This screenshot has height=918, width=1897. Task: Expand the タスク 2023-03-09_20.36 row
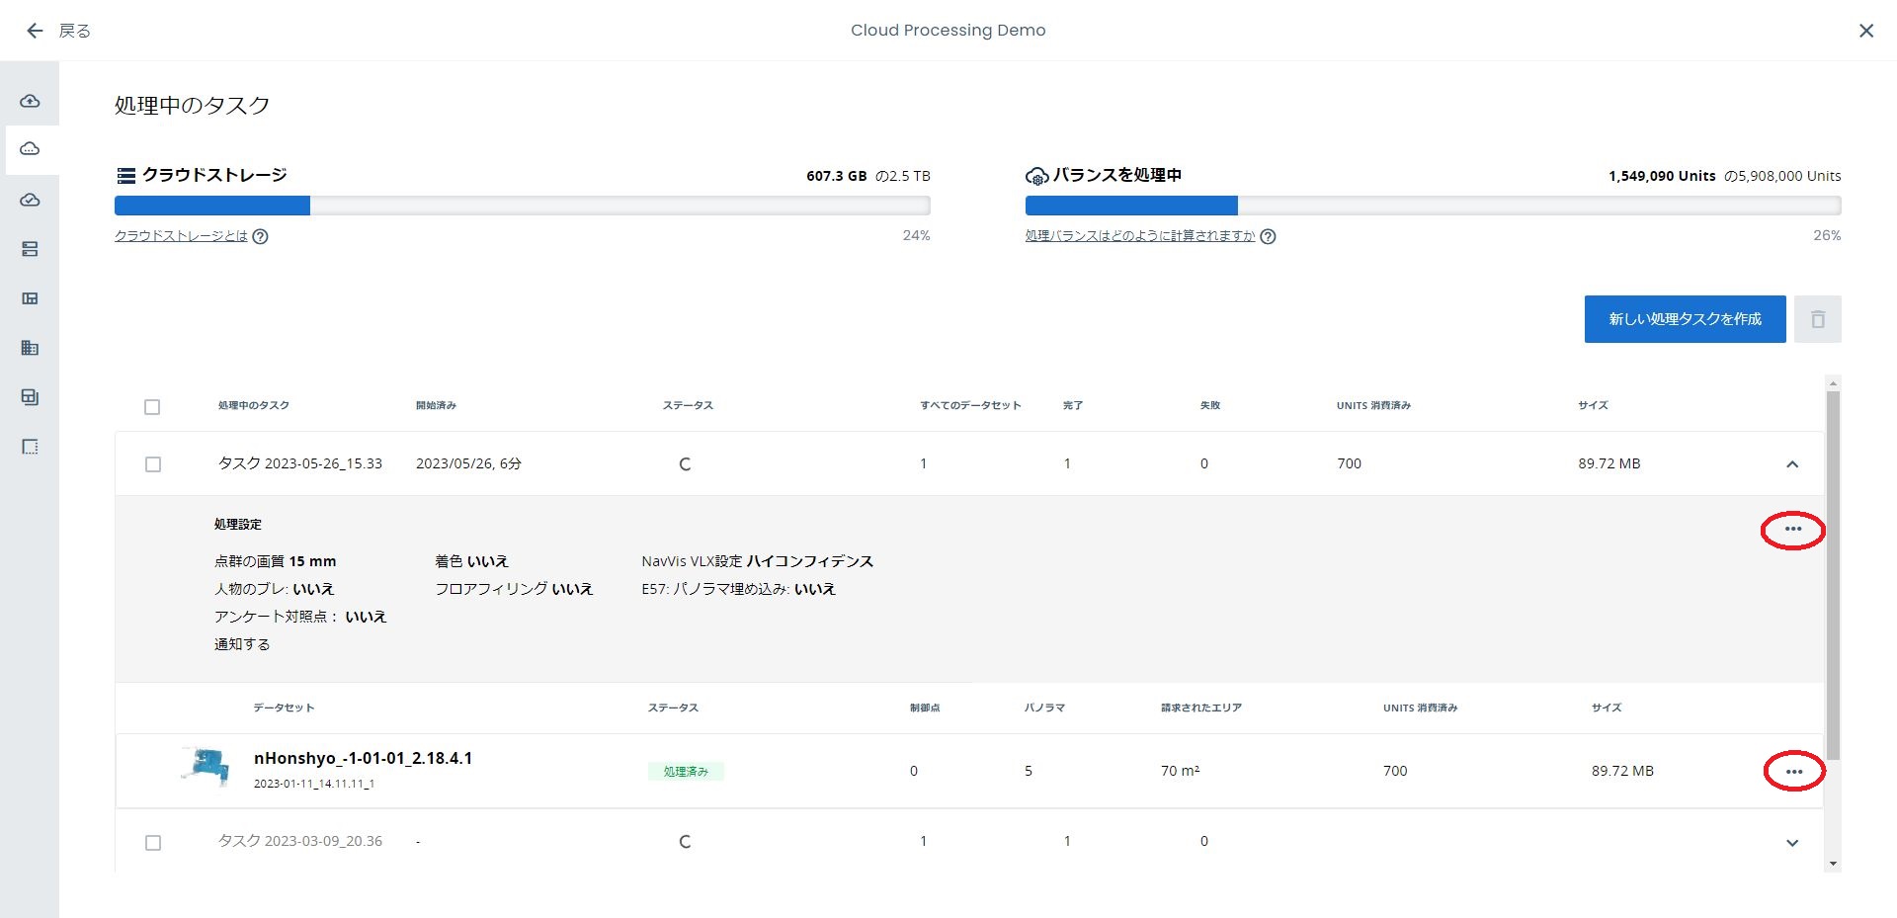coord(1792,843)
